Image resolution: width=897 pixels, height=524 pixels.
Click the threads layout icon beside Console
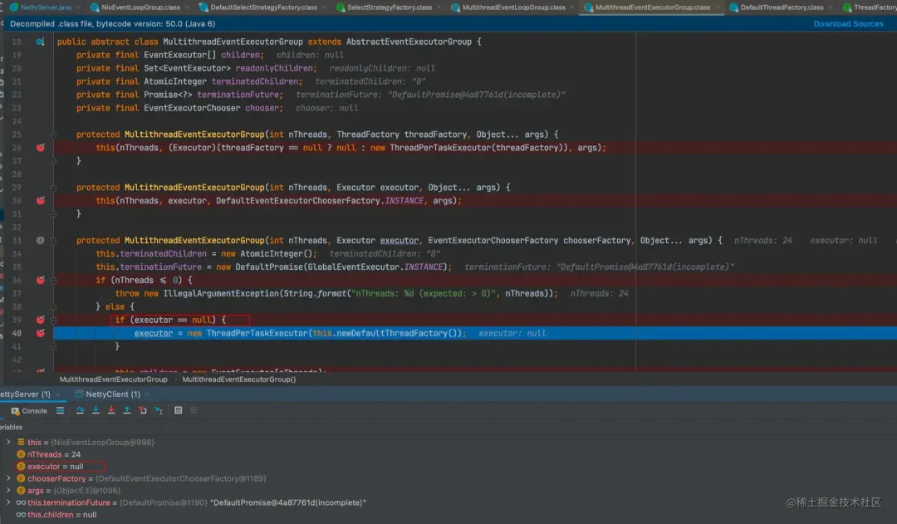click(x=60, y=410)
